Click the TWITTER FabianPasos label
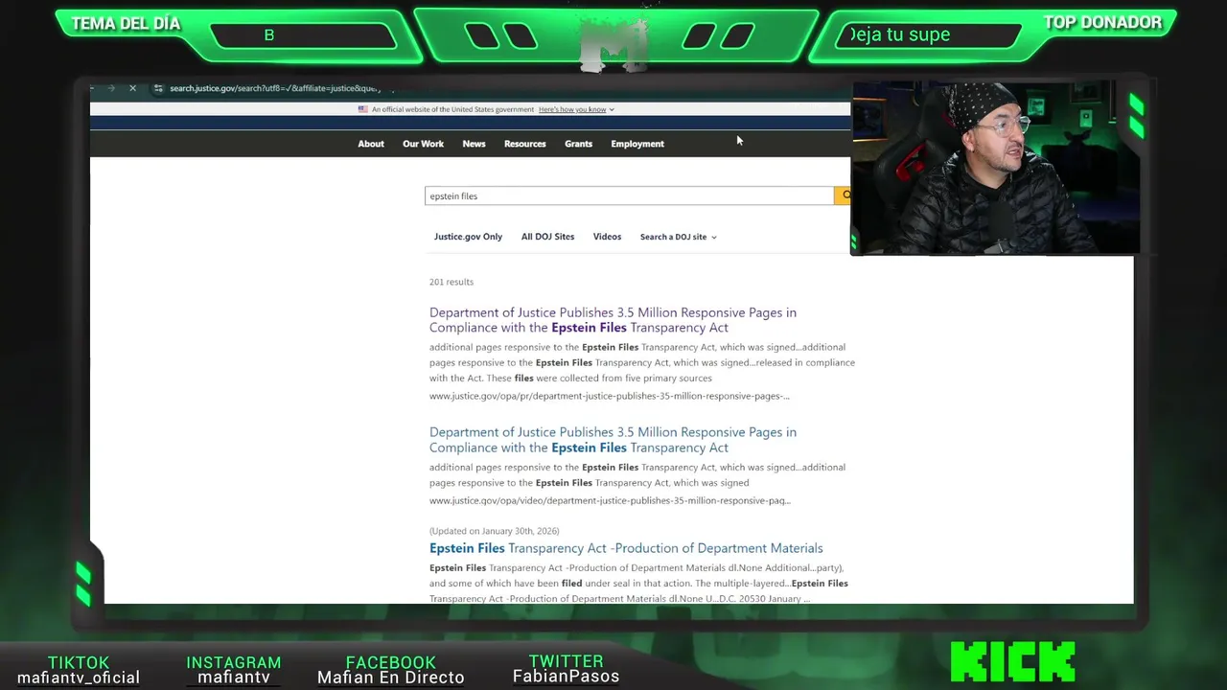Viewport: 1227px width, 690px height. 567,669
